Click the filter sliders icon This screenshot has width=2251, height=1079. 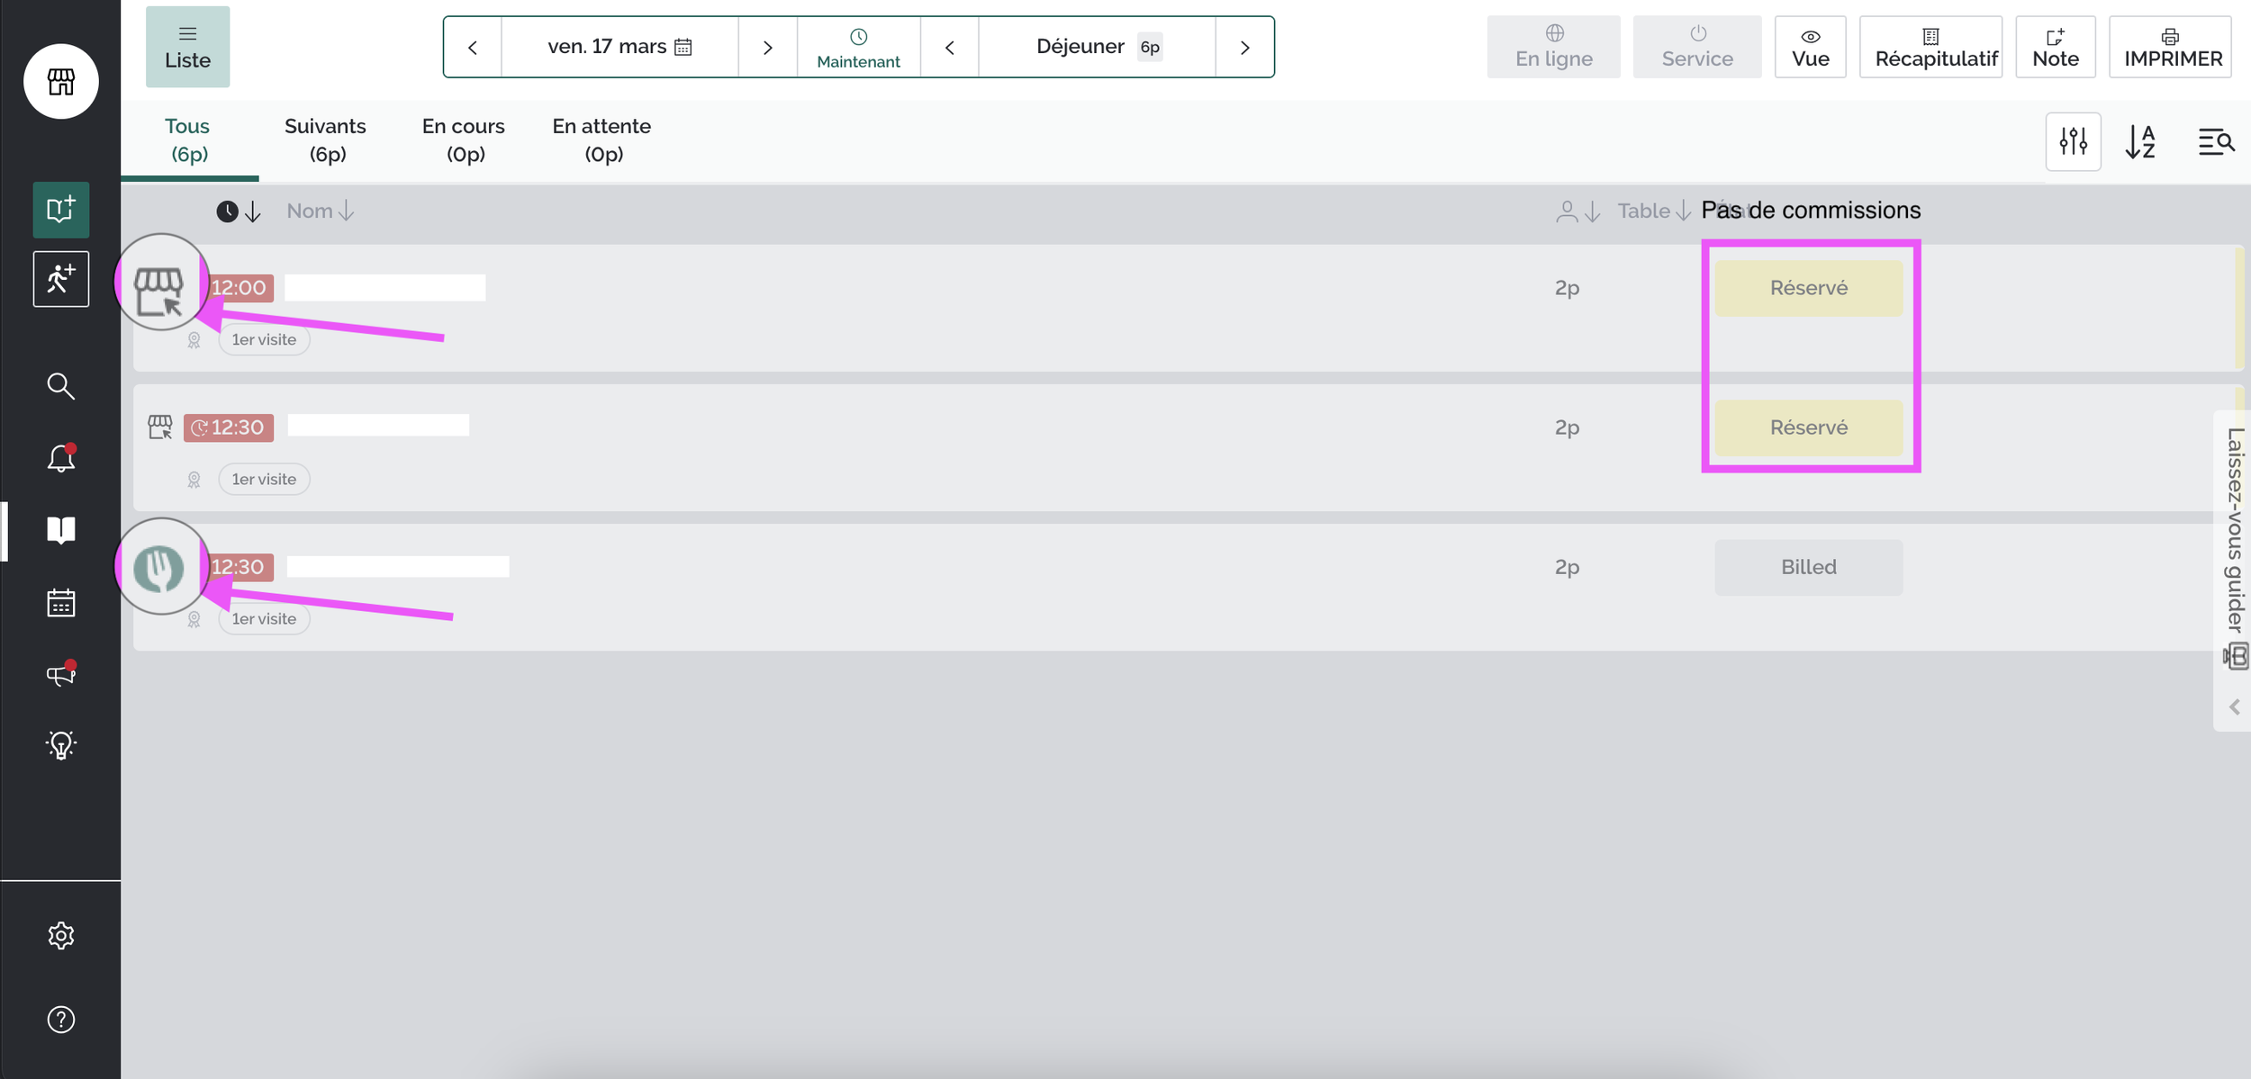click(x=2073, y=141)
